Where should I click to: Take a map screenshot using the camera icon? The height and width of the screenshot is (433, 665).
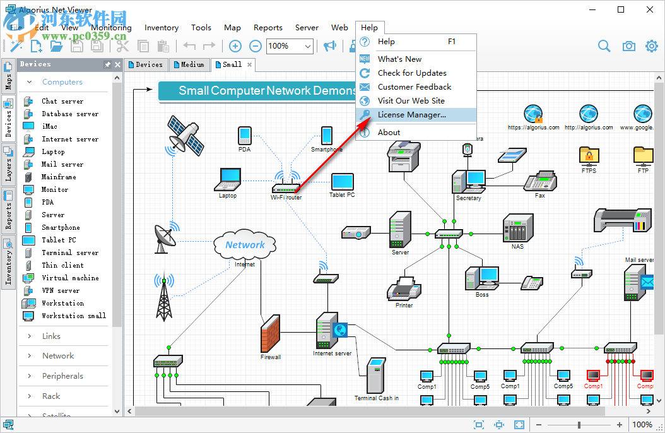(628, 46)
